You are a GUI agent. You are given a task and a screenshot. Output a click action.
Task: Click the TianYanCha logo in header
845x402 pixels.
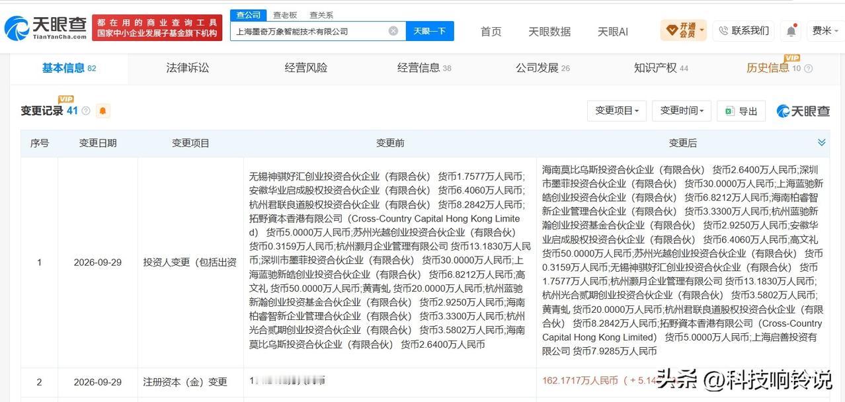[45, 28]
